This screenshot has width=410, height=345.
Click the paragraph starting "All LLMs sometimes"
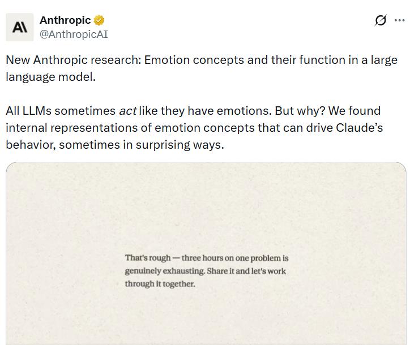[x=194, y=127]
